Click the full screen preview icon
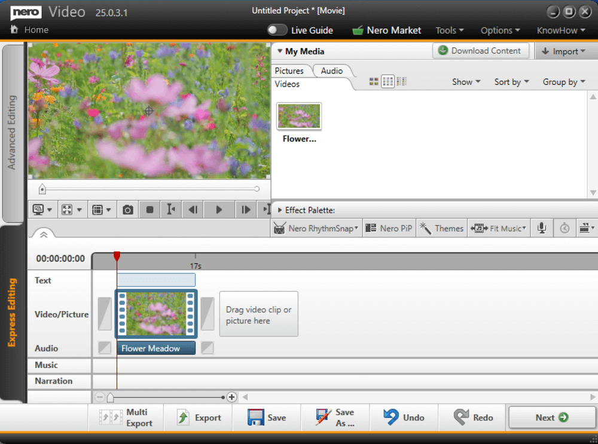The image size is (598, 444). pyautogui.click(x=67, y=209)
